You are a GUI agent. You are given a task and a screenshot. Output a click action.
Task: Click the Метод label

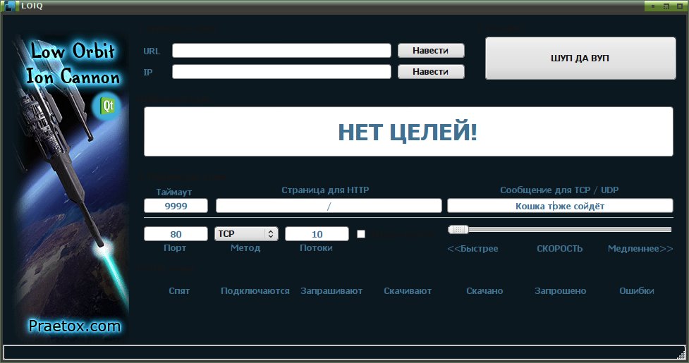(x=245, y=247)
